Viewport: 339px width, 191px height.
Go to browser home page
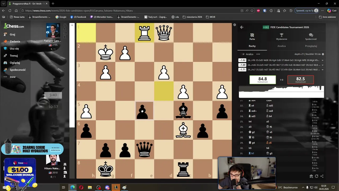(x=16, y=11)
